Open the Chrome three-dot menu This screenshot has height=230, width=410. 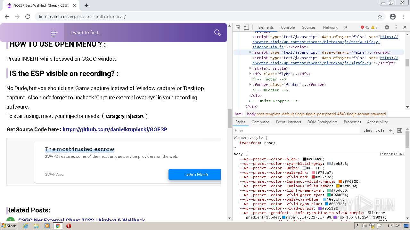(x=403, y=17)
